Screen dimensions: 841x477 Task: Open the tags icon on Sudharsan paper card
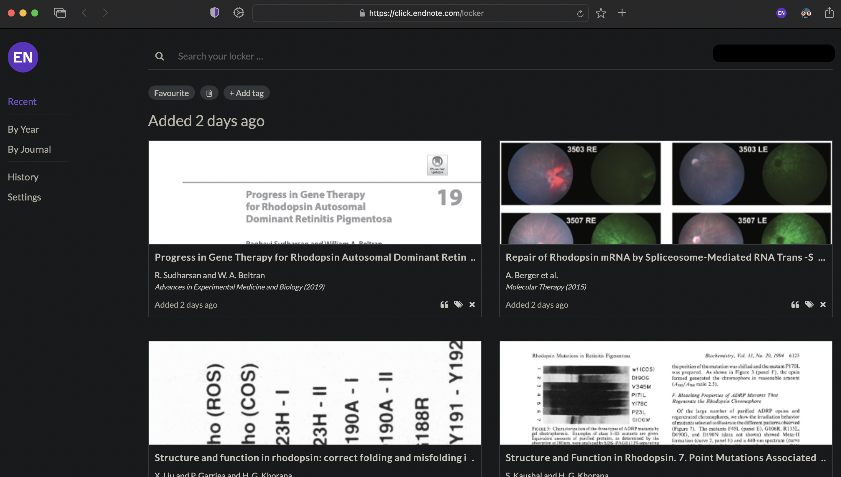click(x=458, y=305)
